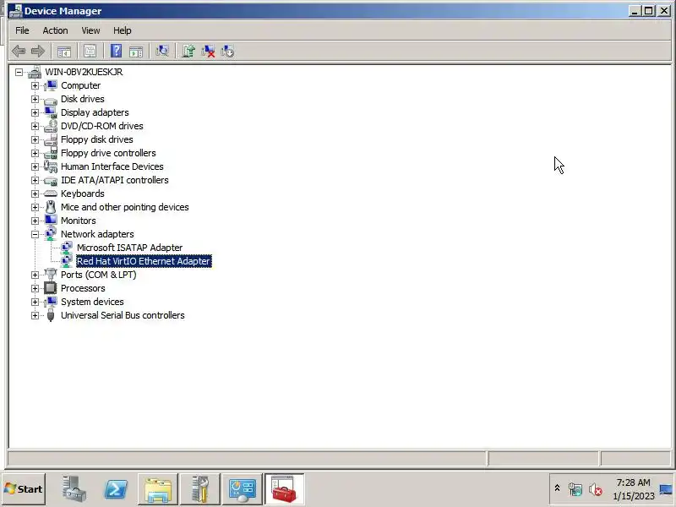Click the Processors chip icon

click(x=51, y=288)
